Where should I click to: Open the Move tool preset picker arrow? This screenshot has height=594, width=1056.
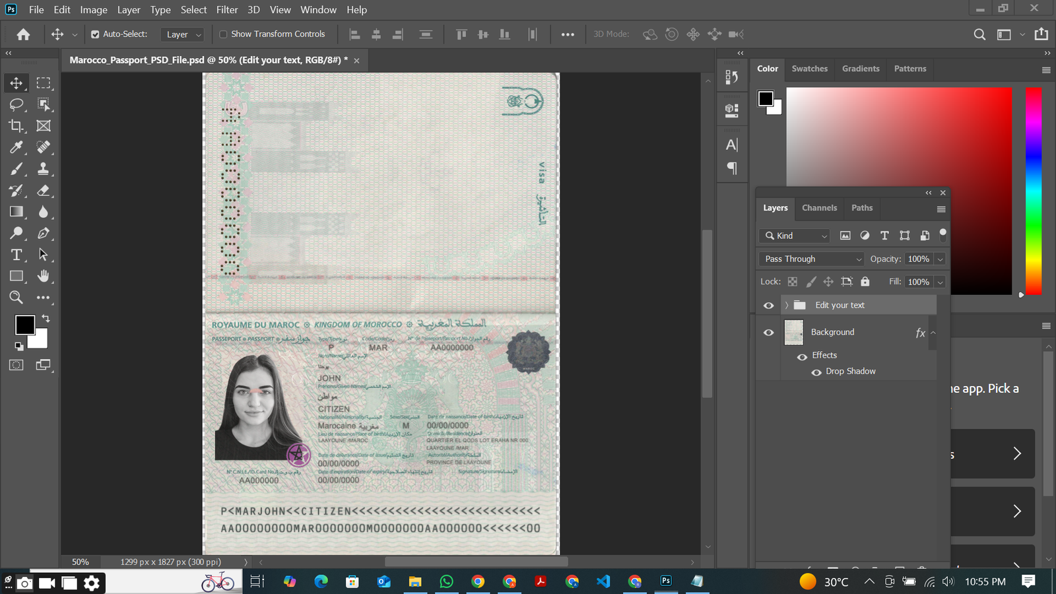75,34
